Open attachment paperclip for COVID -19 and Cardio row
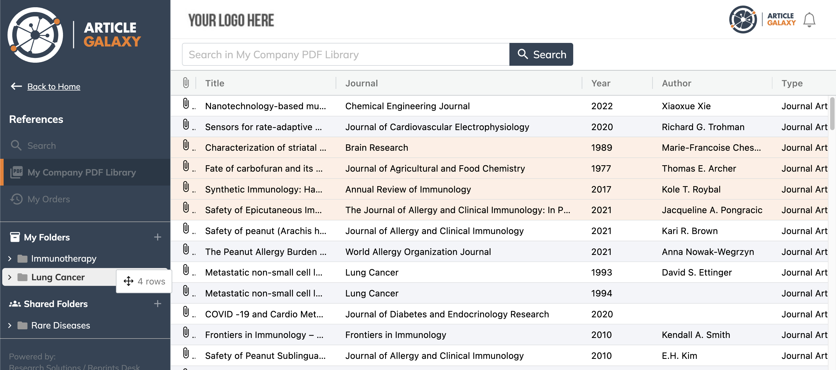Screen dimensions: 836x370 186,312
